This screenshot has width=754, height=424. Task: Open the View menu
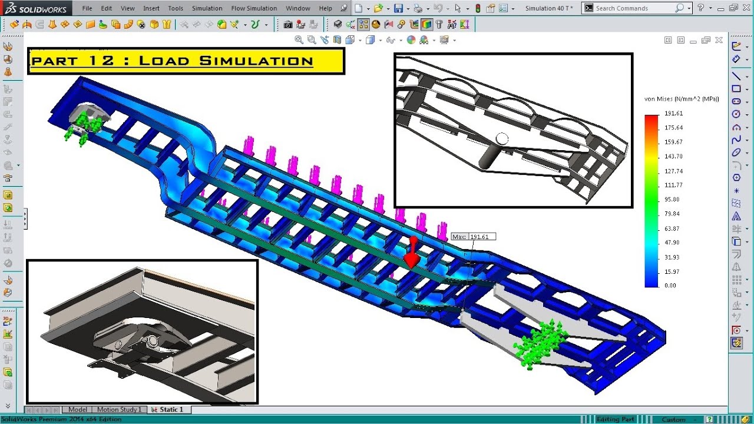tap(128, 8)
